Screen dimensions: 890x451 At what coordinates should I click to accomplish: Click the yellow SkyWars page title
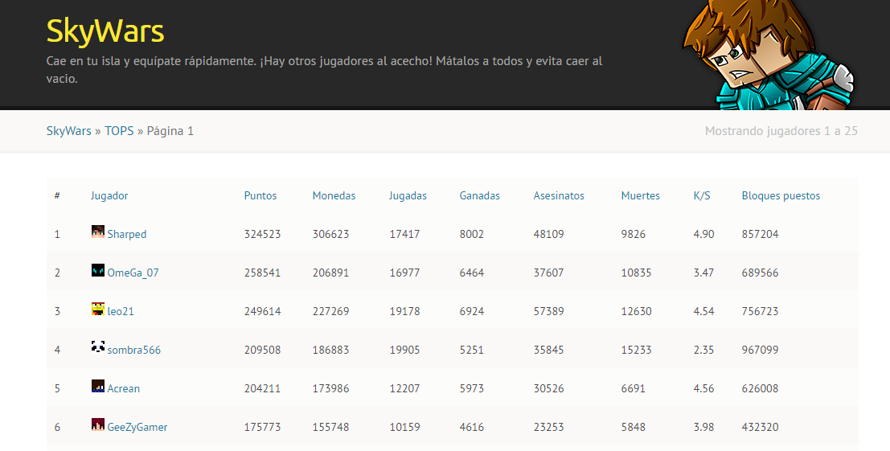click(x=105, y=31)
